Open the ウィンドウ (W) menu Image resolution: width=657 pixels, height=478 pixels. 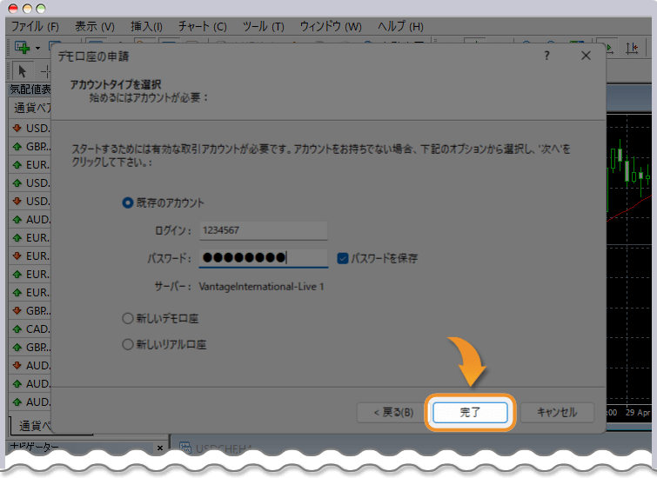[331, 26]
